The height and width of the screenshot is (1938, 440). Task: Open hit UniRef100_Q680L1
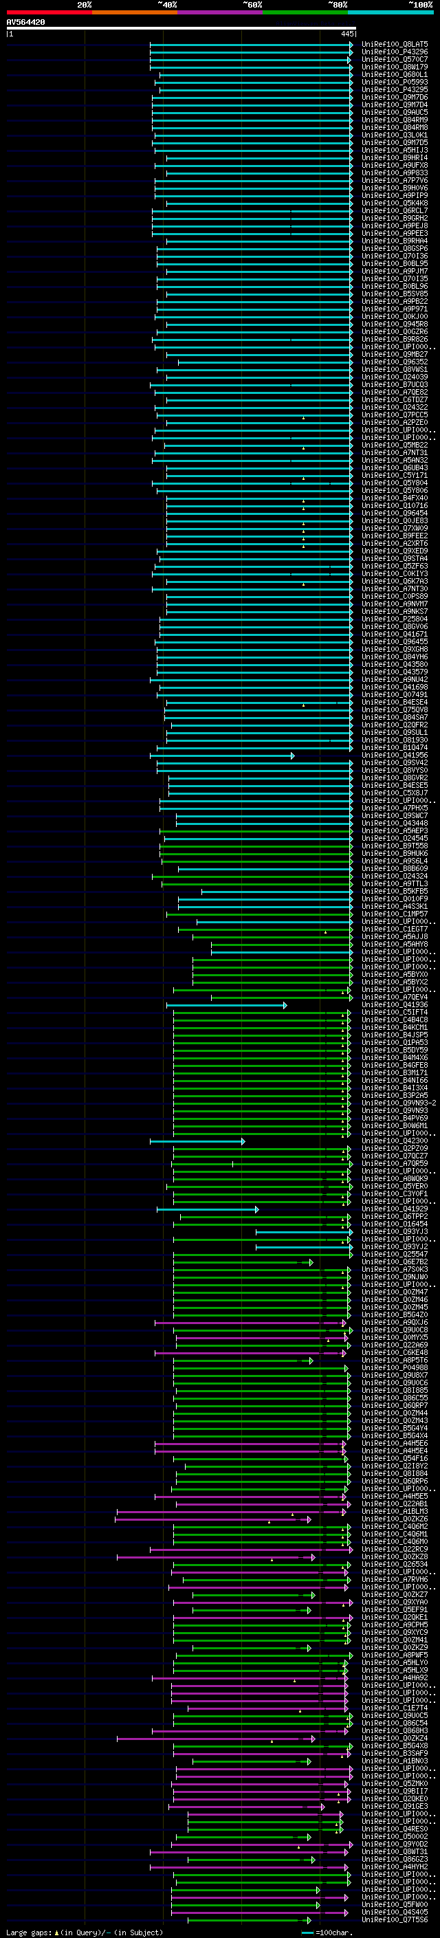click(x=395, y=74)
